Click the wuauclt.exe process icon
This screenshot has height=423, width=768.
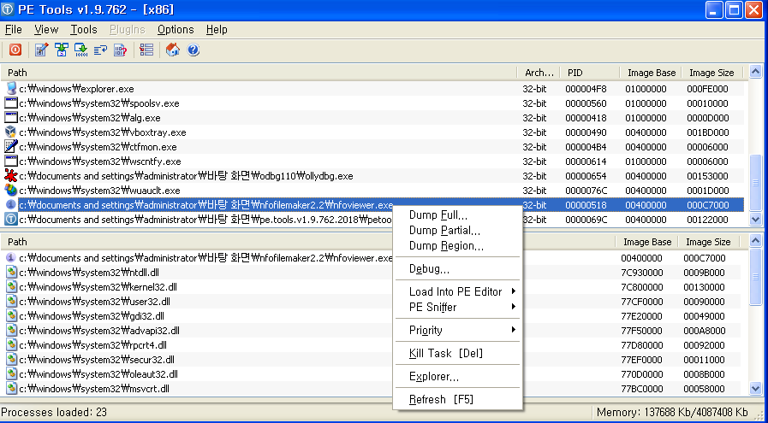click(11, 191)
